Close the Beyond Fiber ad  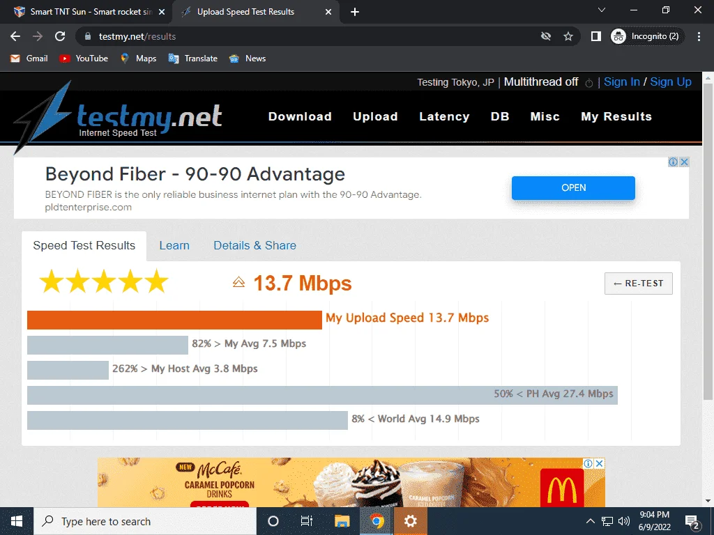pyautogui.click(x=684, y=162)
